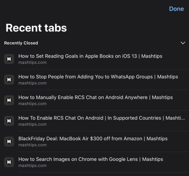Open 'Search Images on Chrome with Google Lens'

[91, 159]
